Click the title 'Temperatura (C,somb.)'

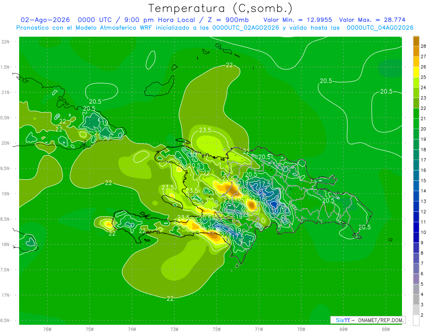pos(220,9)
